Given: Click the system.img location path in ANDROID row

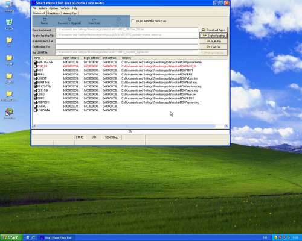Looking at the screenshot, I should pos(161,102).
